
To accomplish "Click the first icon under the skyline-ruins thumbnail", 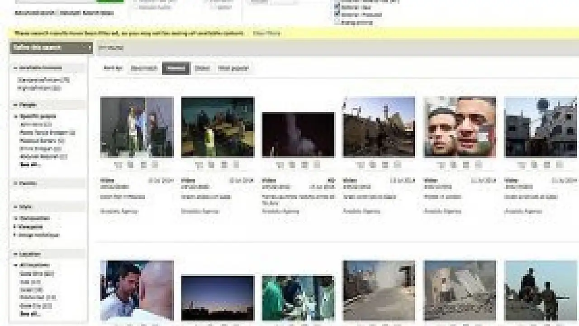I will click(361, 165).
